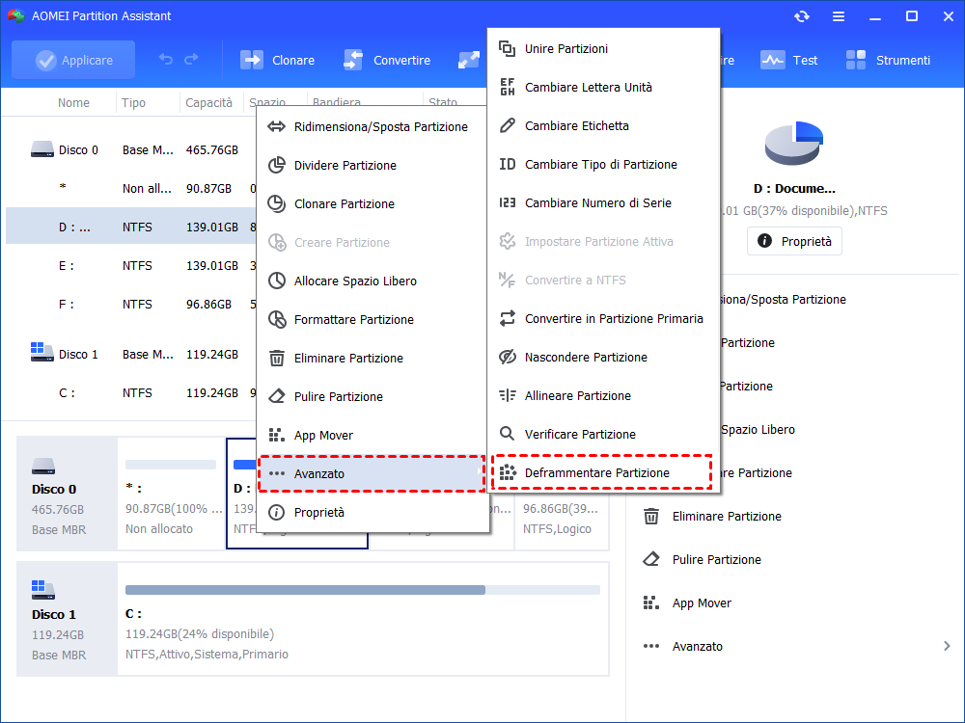Choose Allocare Spazio Libero in context menu

tap(372, 281)
